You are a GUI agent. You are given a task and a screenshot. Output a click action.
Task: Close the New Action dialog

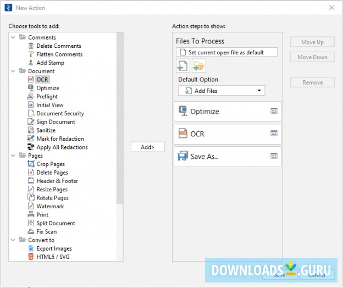pos(331,8)
